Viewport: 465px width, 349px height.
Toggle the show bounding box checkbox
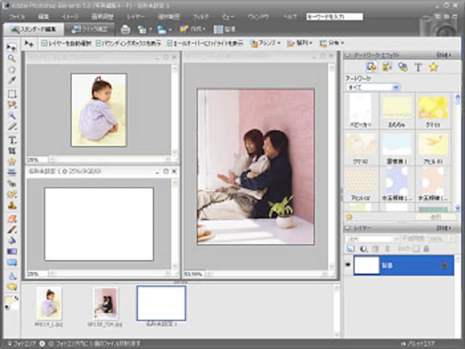tap(98, 43)
